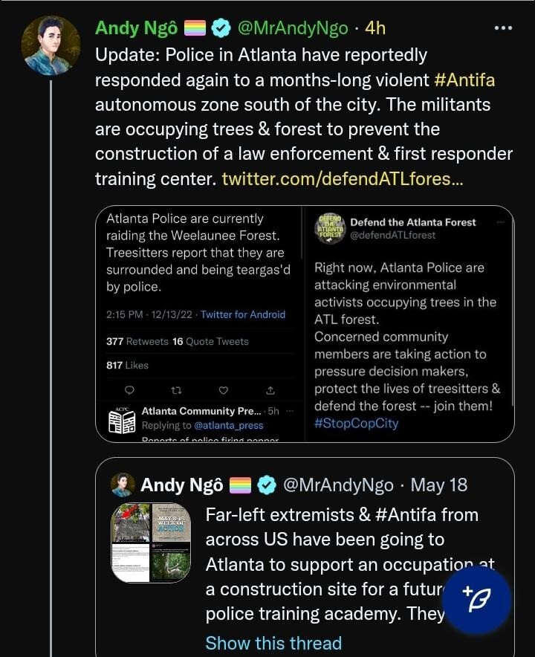The image size is (535, 657).
Task: Open the #Antifa hashtag link
Action: [x=464, y=79]
